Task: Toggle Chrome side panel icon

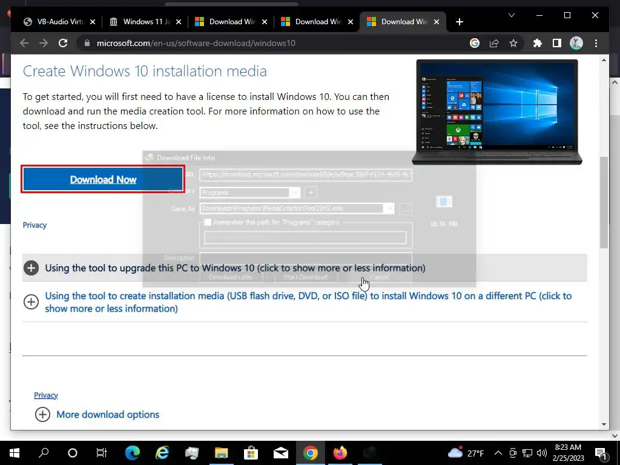Action: coord(557,43)
